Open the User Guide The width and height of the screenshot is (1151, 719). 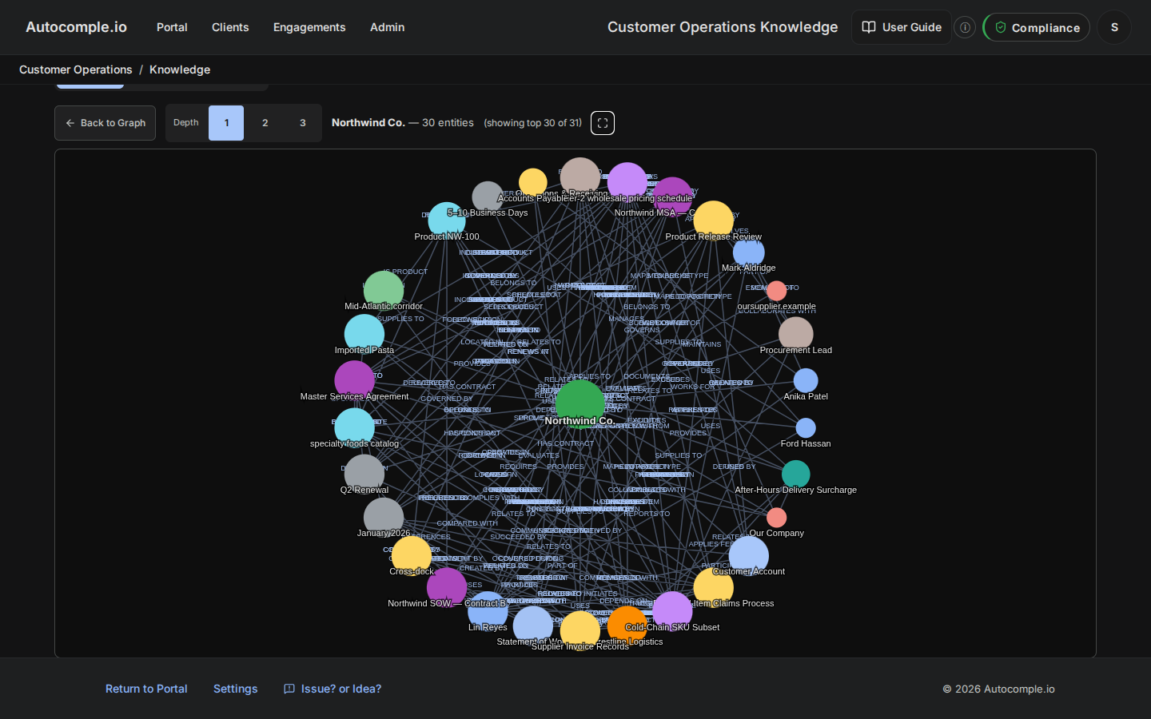tap(902, 27)
